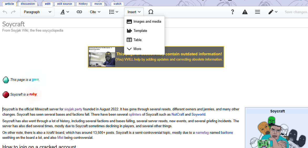Open the page options hamburger menu
The width and height of the screenshot is (308, 148).
258,12
